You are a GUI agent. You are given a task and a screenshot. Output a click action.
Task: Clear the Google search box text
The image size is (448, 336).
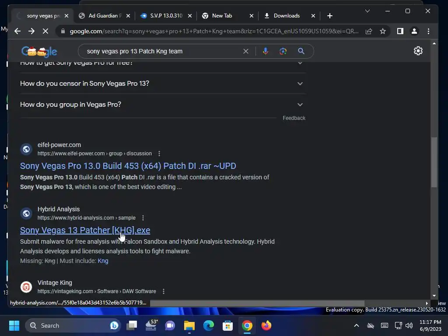click(x=246, y=52)
